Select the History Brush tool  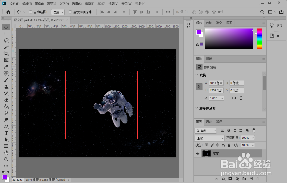[6, 93]
